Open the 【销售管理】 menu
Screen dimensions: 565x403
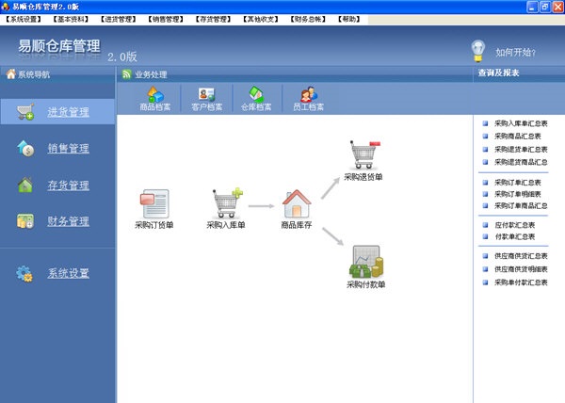(166, 19)
